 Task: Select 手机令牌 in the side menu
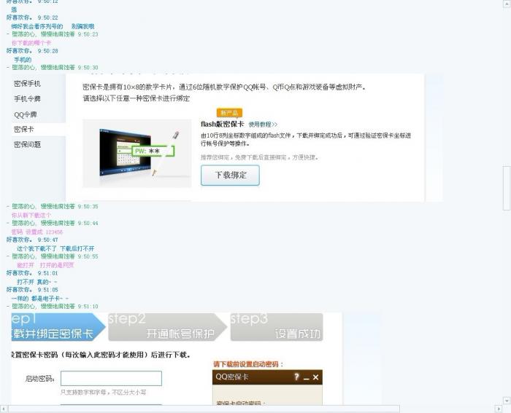[28, 99]
